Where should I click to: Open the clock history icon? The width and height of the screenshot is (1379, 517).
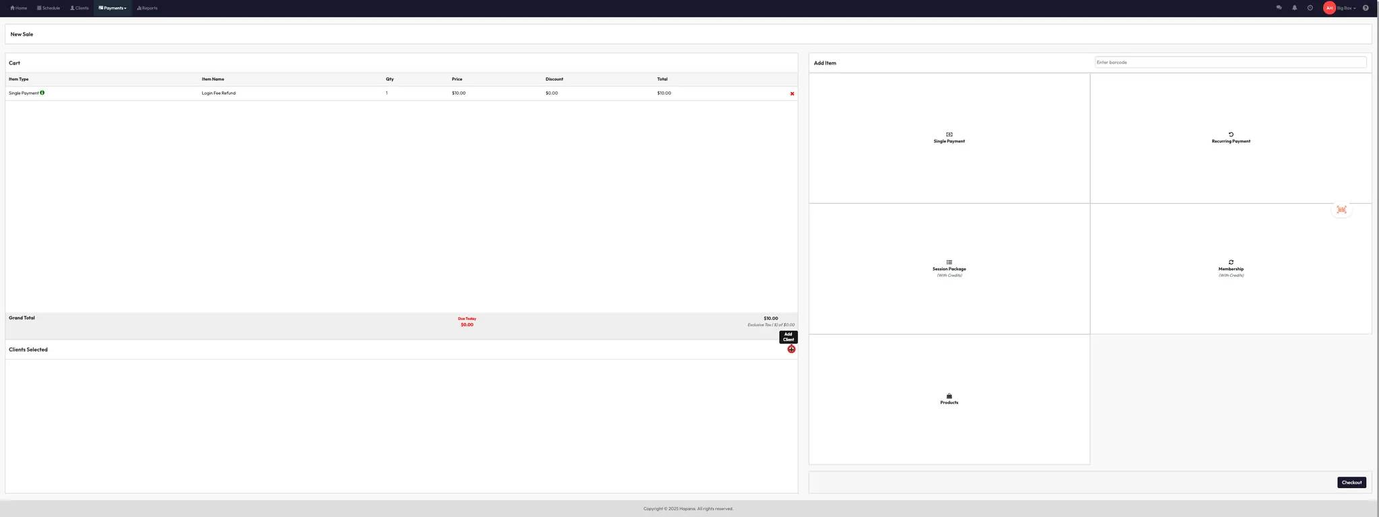coord(1310,8)
